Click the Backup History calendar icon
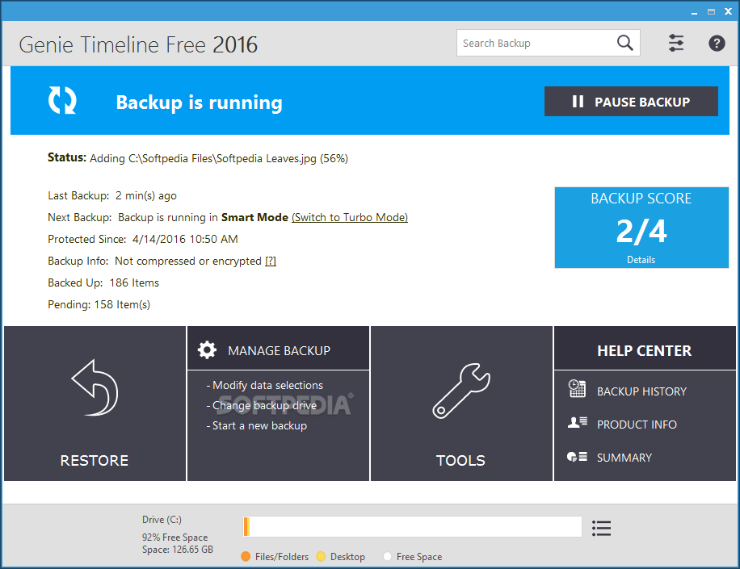 (577, 388)
